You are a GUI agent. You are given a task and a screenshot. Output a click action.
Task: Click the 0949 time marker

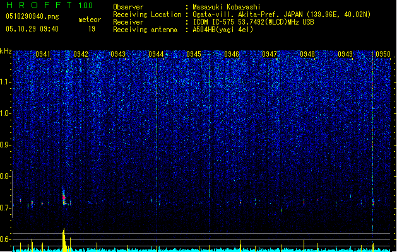pyautogui.click(x=345, y=54)
